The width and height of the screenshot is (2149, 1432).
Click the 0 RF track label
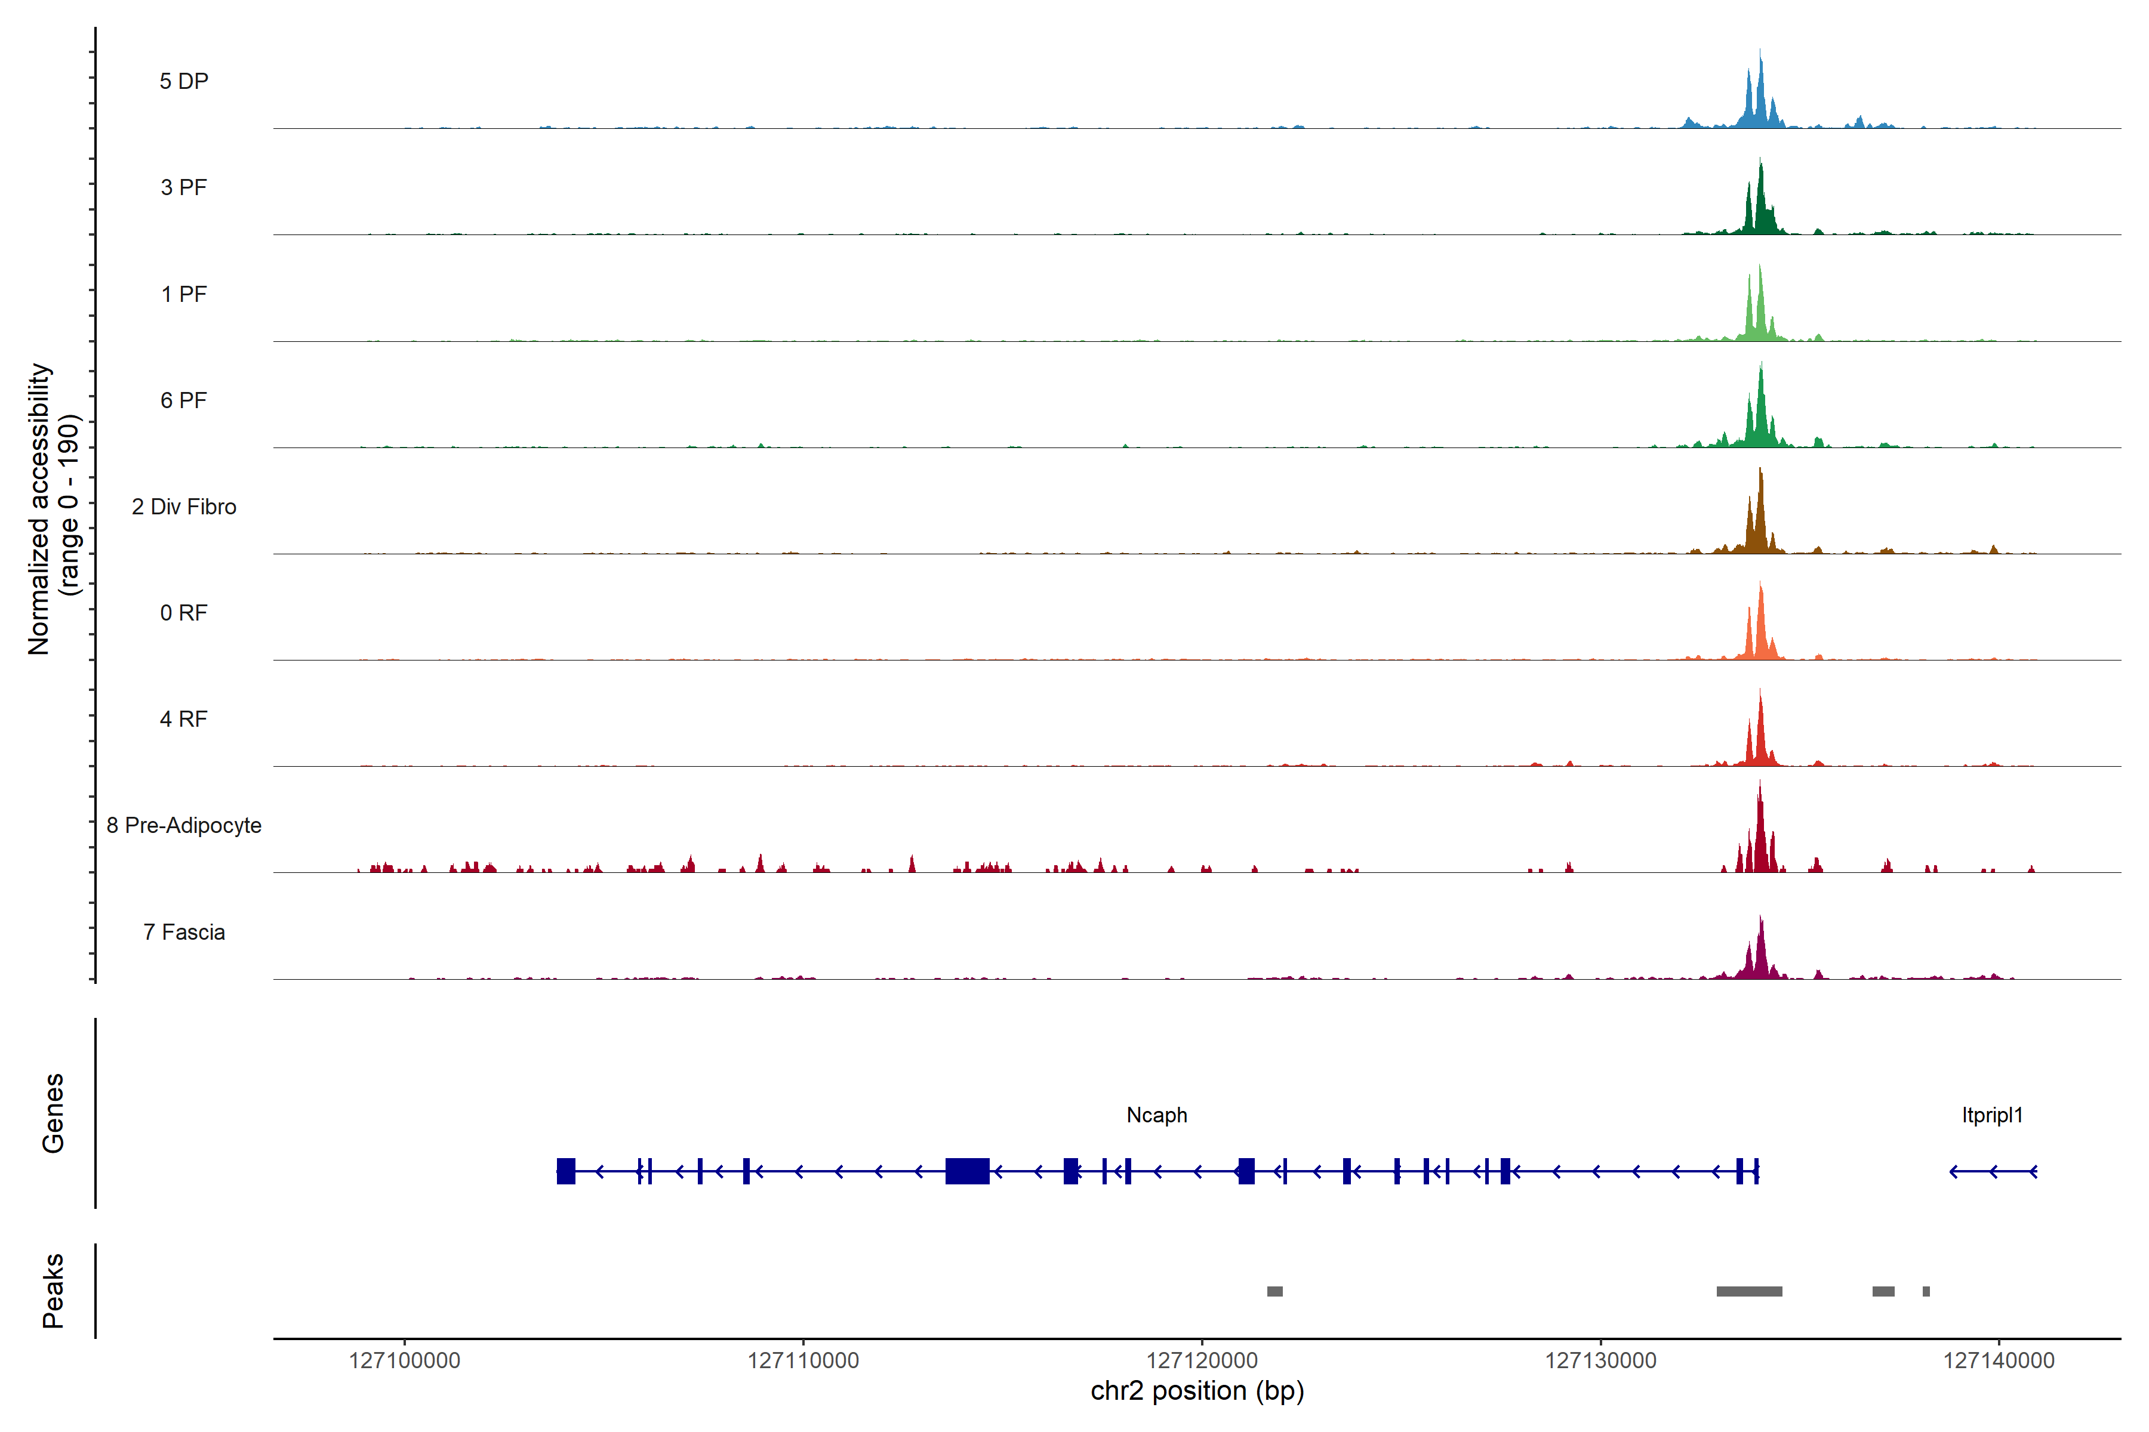pos(184,613)
